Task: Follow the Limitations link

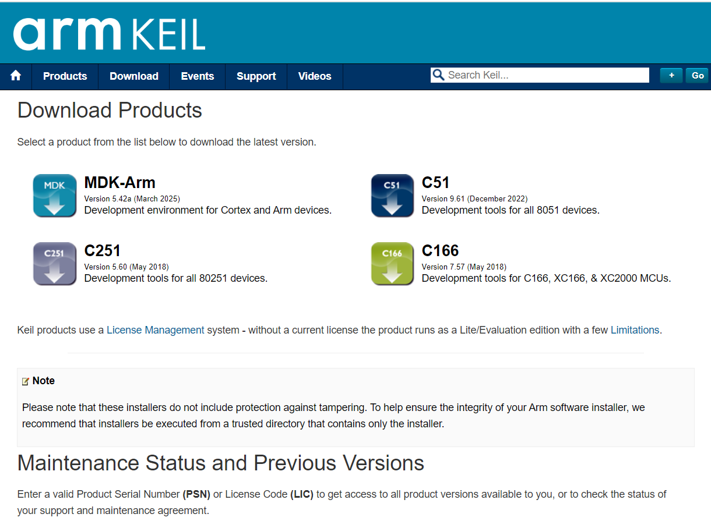Action: [635, 330]
